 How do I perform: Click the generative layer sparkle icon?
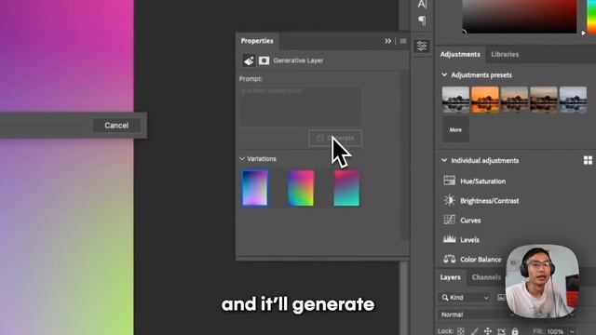[x=249, y=60]
